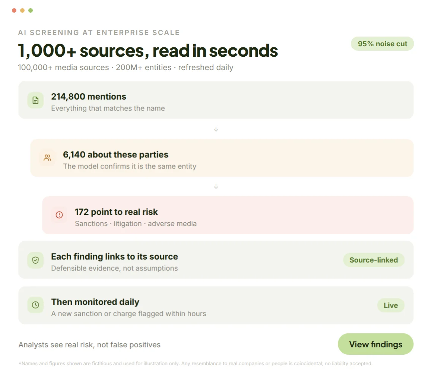Select the 6,140 about these parties heading

point(116,154)
